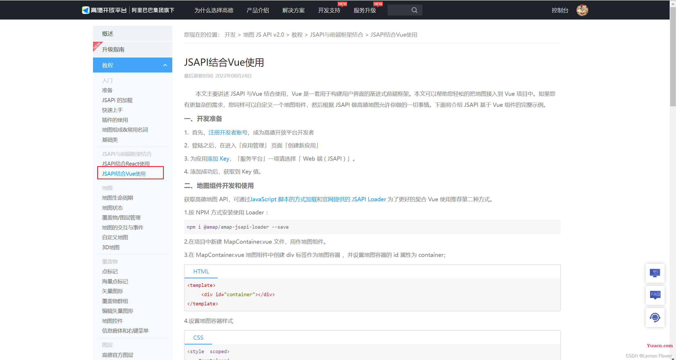Open 编辑矢量图形 page
Image resolution: width=676 pixels, height=360 pixels.
point(118,311)
